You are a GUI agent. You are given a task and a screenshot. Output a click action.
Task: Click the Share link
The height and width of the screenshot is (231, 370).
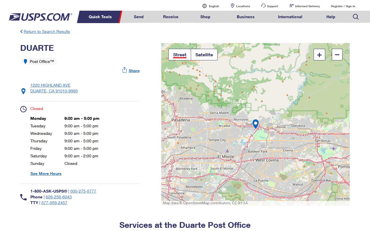(x=134, y=71)
